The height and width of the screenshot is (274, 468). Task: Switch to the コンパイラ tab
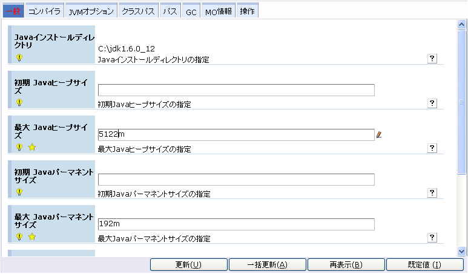click(x=44, y=11)
